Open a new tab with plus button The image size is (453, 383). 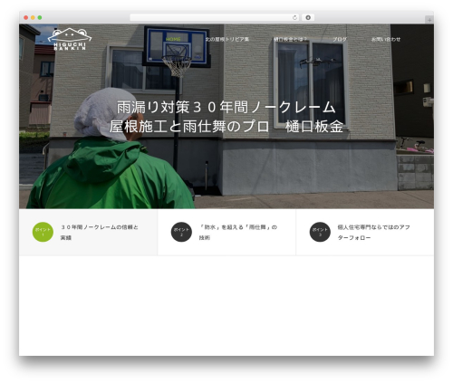(429, 20)
